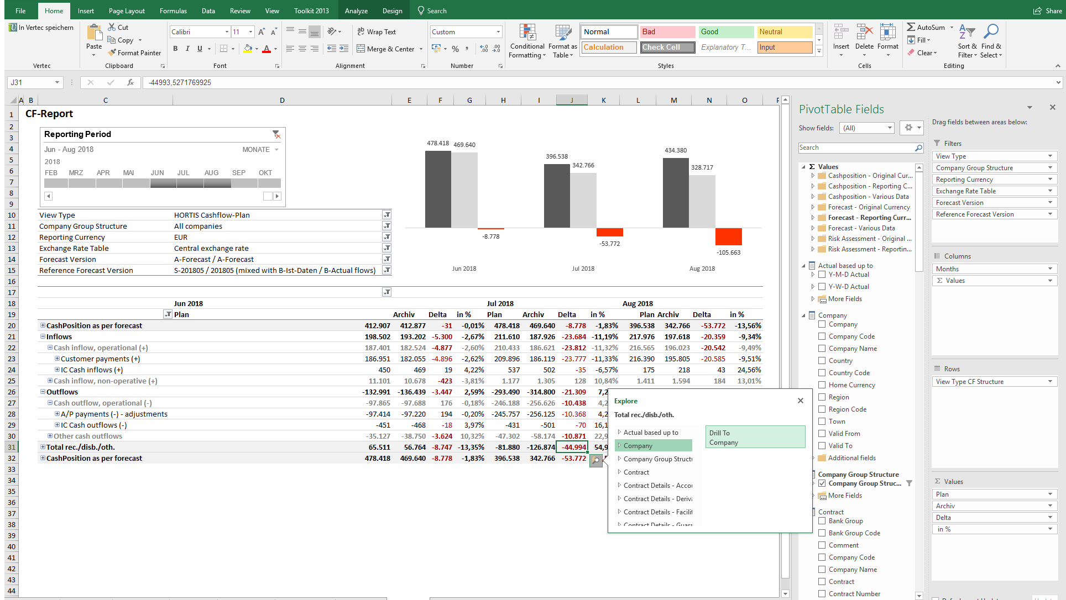This screenshot has width=1066, height=600.
Task: Open the File tab
Action: (x=20, y=10)
